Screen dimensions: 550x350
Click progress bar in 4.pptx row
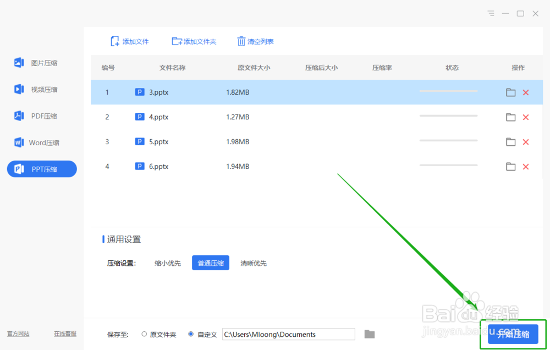(x=448, y=116)
